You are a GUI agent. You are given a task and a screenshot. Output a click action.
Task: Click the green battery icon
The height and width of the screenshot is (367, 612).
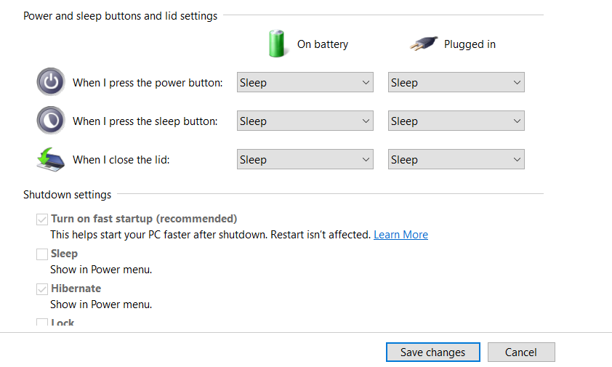pos(277,44)
